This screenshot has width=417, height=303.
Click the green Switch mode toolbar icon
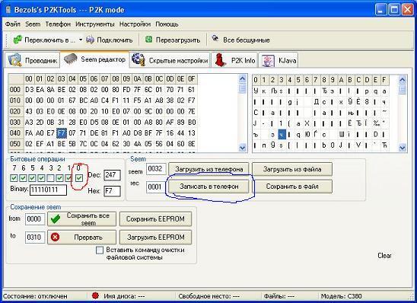18,40
